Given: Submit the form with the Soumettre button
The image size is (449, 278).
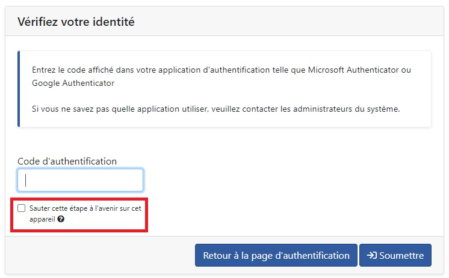Looking at the screenshot, I should click(x=395, y=255).
